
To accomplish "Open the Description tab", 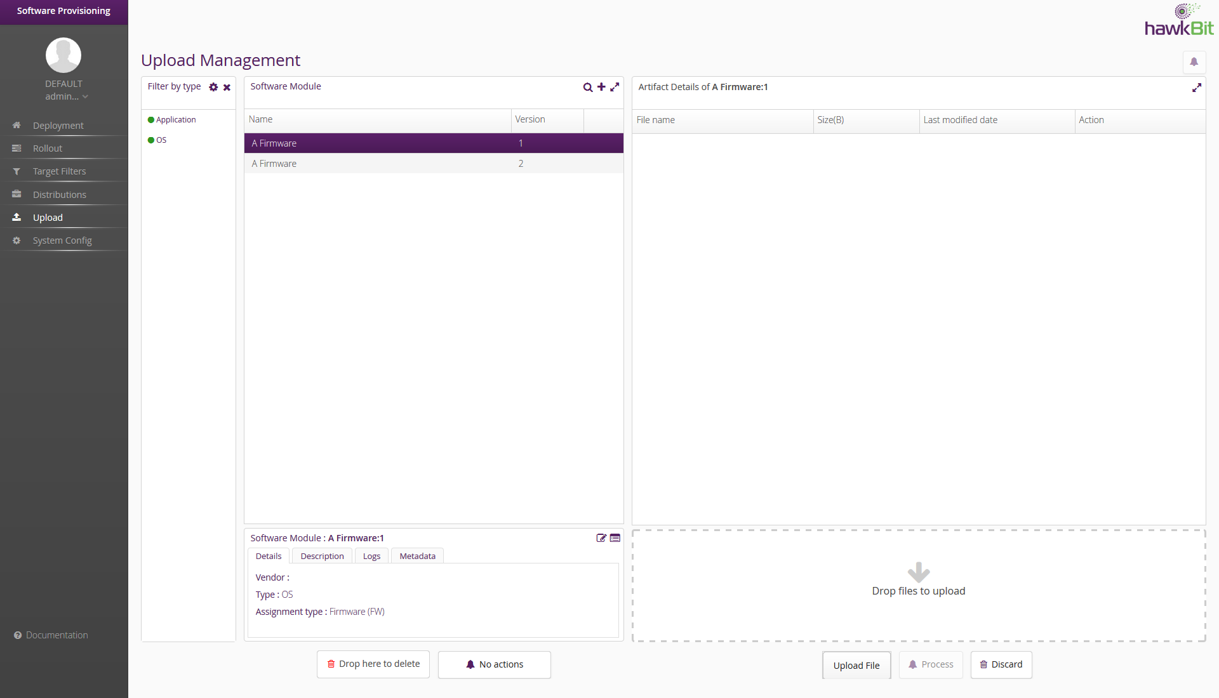I will [322, 556].
